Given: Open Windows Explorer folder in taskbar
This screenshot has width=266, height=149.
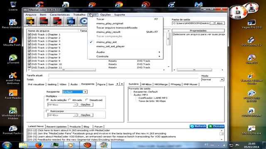Looking at the screenshot, I should click(23, 145).
